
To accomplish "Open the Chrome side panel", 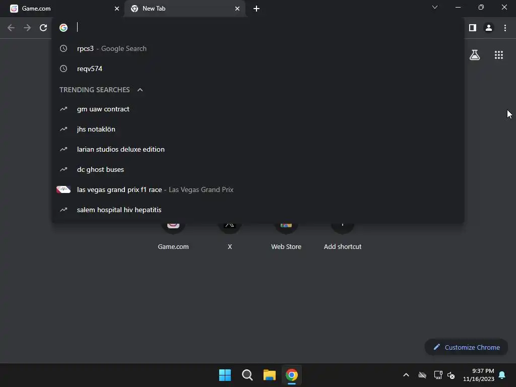I will pos(473,28).
